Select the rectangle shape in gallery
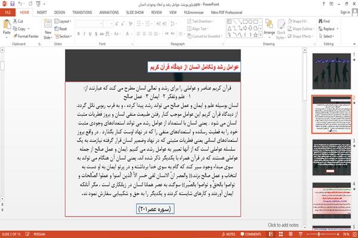Image resolution: width=358 pixels, height=238 pixels. coord(245,22)
